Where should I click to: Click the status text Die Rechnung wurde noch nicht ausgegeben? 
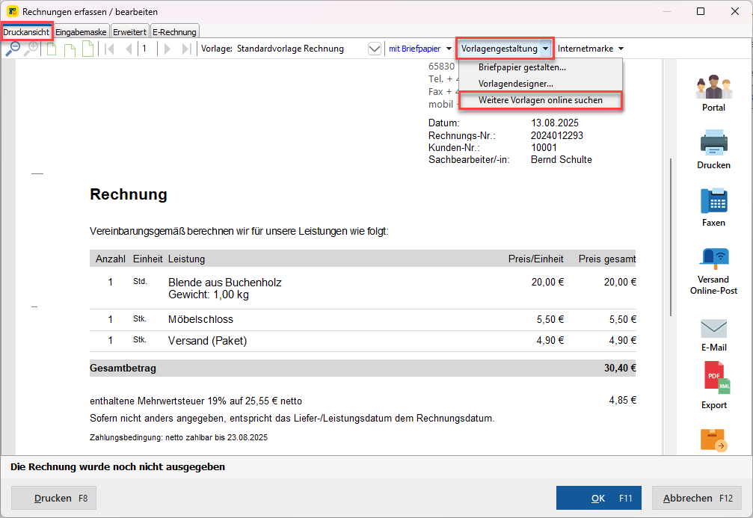pyautogui.click(x=117, y=467)
